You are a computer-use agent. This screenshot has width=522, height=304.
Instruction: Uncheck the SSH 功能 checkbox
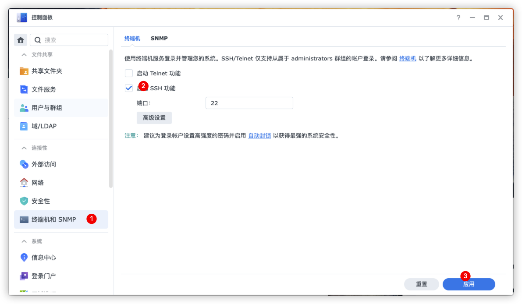pyautogui.click(x=129, y=88)
